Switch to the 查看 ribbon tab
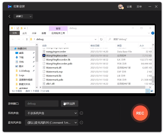Screen dimensions: 164x135 coord(44,33)
